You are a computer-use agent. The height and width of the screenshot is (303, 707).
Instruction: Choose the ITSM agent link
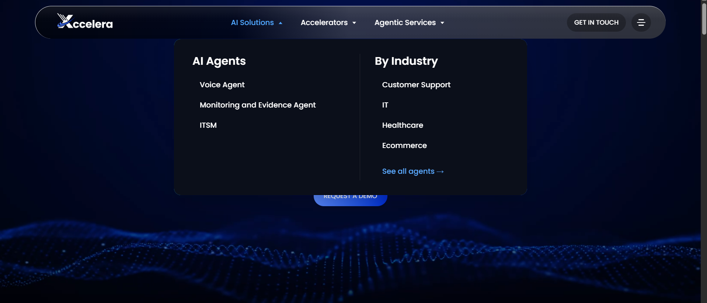[x=208, y=125]
